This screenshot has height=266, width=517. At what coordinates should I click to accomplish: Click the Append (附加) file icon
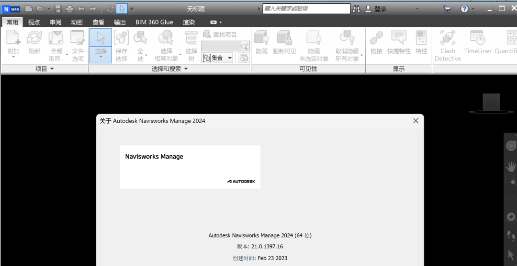tap(13, 38)
